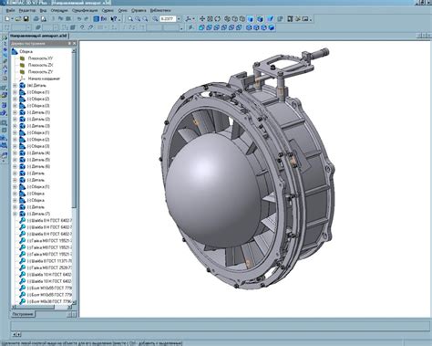The width and height of the screenshot is (432, 346).
Task: Open the zoom scale dropdown arrow
Action: (x=179, y=19)
